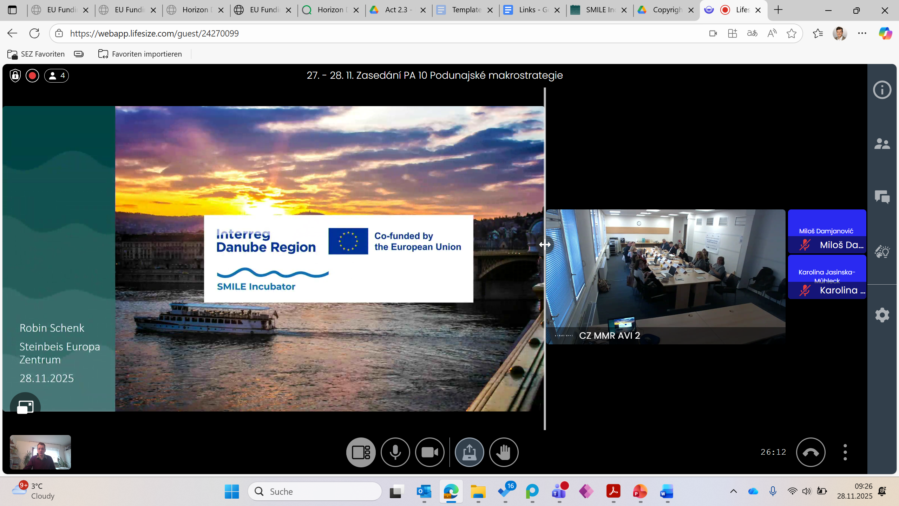Open the chat panel icon
This screenshot has width=899, height=506.
pos(882,197)
